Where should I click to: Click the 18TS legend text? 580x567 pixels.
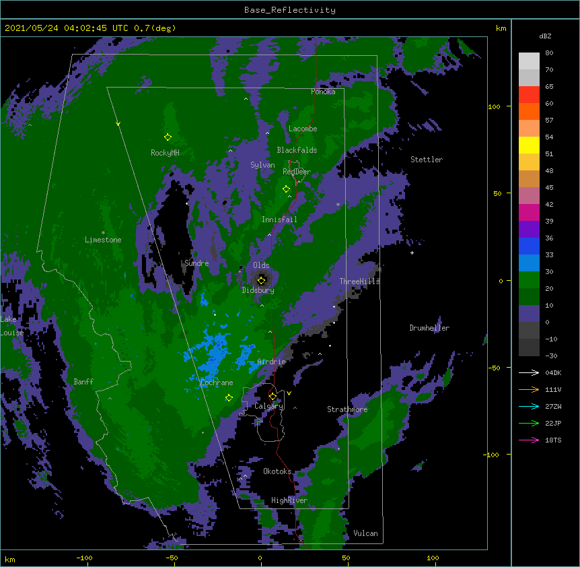(x=553, y=440)
